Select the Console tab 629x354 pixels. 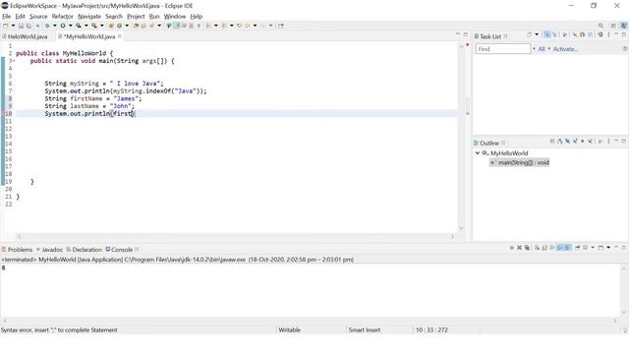[x=119, y=250]
